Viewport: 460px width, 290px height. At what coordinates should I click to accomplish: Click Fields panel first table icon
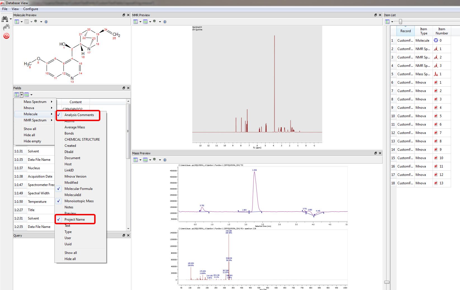[17, 95]
